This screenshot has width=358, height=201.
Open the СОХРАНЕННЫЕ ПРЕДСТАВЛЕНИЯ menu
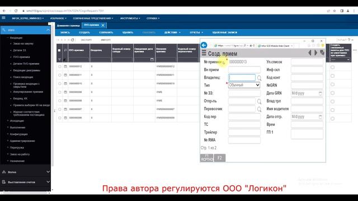tap(93, 18)
